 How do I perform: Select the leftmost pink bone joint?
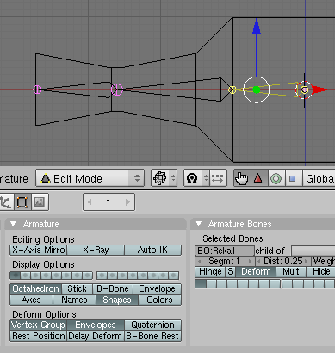pos(37,90)
